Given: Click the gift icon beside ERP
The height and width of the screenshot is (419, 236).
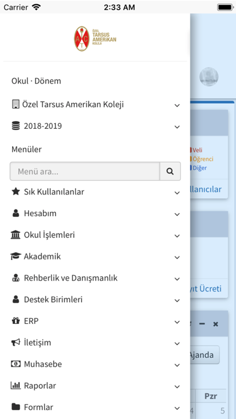Looking at the screenshot, I should [16, 321].
